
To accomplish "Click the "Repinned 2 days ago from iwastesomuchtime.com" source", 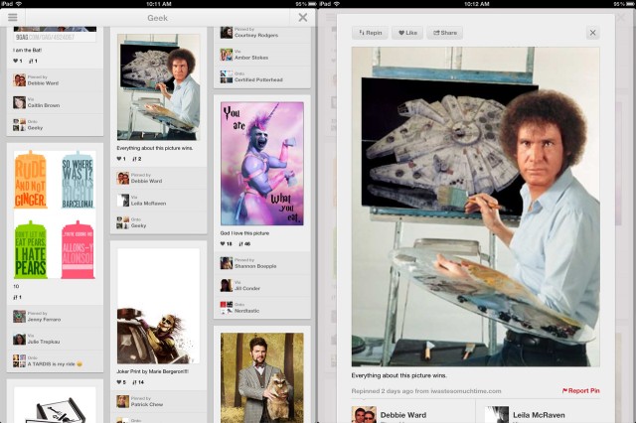I will 426,391.
